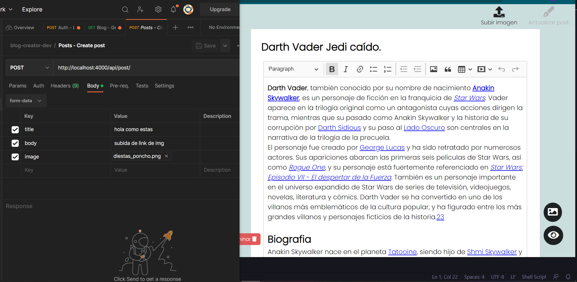Expand the Save options arrow

(x=225, y=46)
